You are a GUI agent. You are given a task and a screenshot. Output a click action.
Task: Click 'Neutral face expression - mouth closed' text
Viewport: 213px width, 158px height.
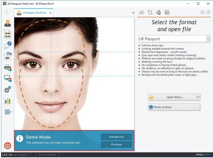(x=164, y=52)
